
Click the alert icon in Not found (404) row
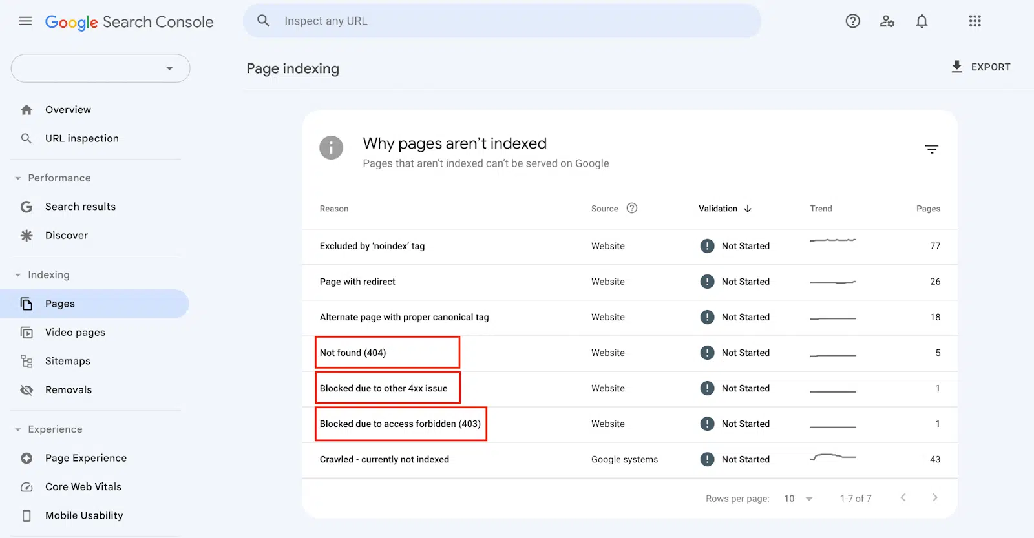708,353
